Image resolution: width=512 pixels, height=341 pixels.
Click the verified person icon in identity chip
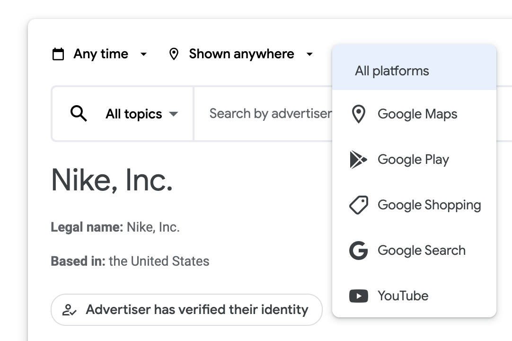pyautogui.click(x=70, y=310)
